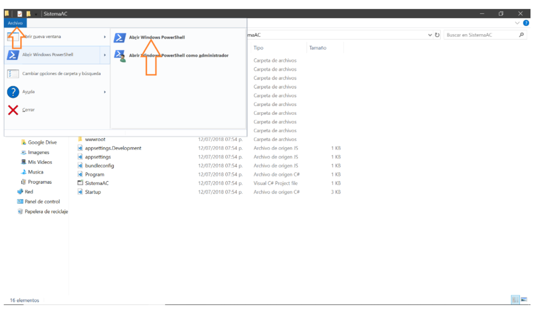Click the Panel de control icon
This screenshot has height=309, width=545.
pos(20,202)
